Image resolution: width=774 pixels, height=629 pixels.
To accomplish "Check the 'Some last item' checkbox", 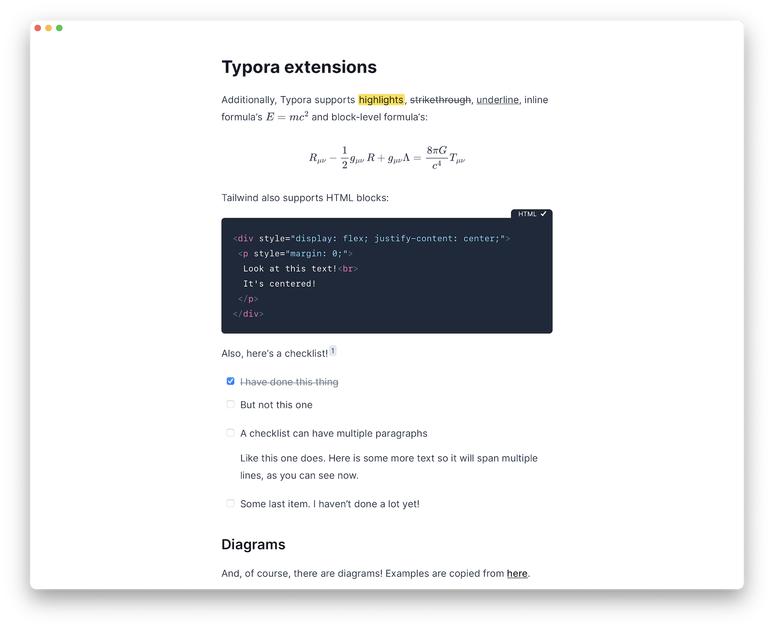I will tap(231, 503).
